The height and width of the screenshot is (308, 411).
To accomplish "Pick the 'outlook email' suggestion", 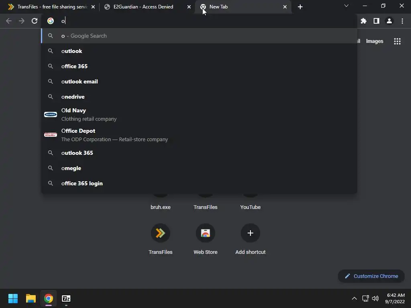I will 199,81.
